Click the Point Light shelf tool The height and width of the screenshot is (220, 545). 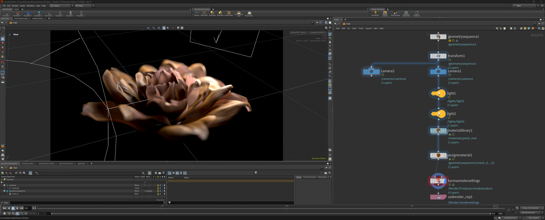coord(204,13)
